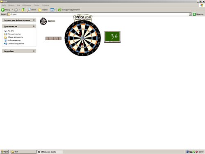
Task: Expand the file and folder tasks panel
Action: (34, 20)
